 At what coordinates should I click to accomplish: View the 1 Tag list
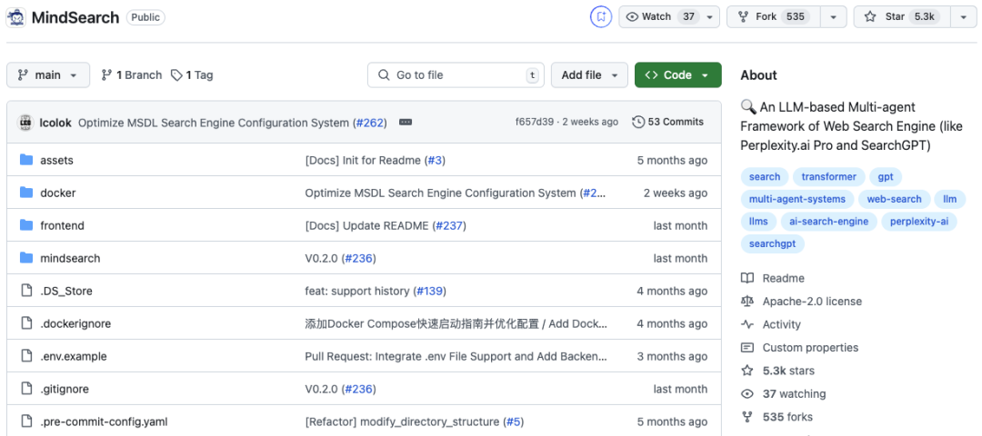(x=192, y=75)
